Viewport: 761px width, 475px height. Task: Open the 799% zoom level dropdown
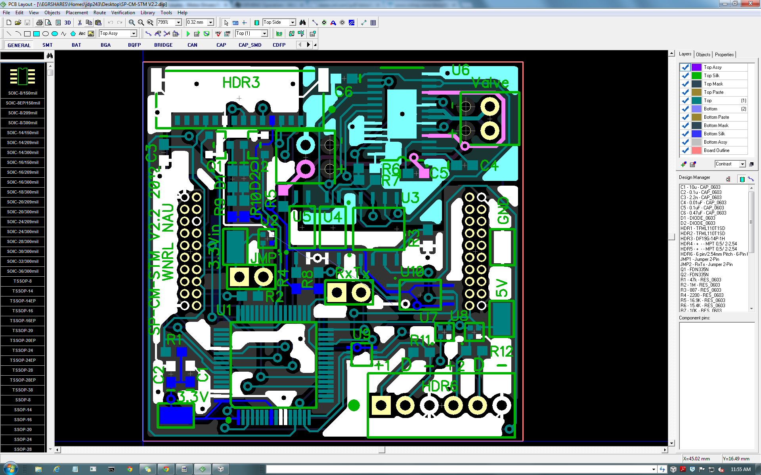pos(178,23)
